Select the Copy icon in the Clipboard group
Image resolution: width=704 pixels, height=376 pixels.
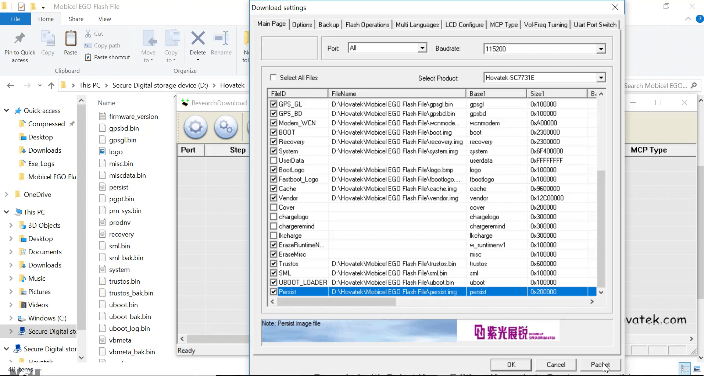47,42
